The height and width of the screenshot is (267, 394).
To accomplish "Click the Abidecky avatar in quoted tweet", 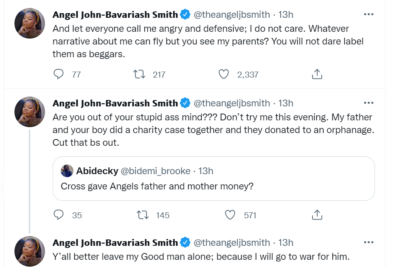I will 67,171.
